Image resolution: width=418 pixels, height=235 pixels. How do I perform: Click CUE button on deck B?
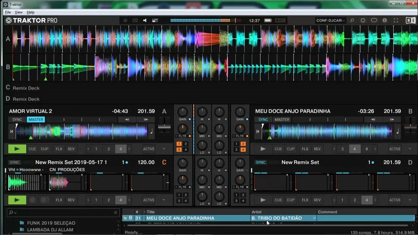(x=278, y=149)
